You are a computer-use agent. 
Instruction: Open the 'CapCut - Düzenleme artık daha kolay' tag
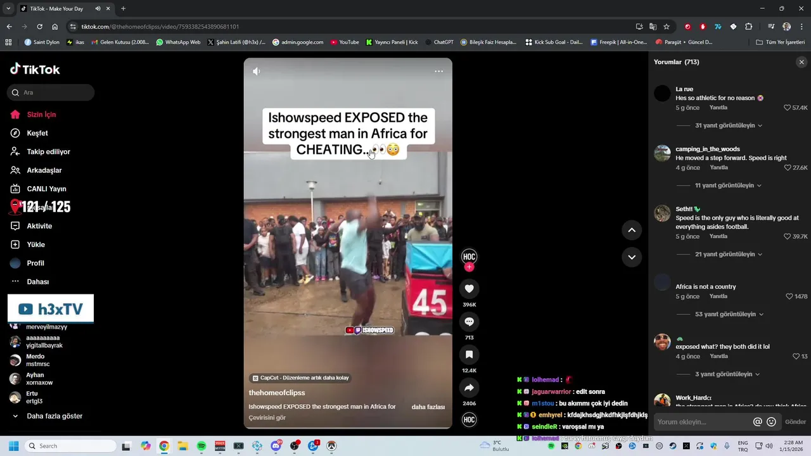300,378
